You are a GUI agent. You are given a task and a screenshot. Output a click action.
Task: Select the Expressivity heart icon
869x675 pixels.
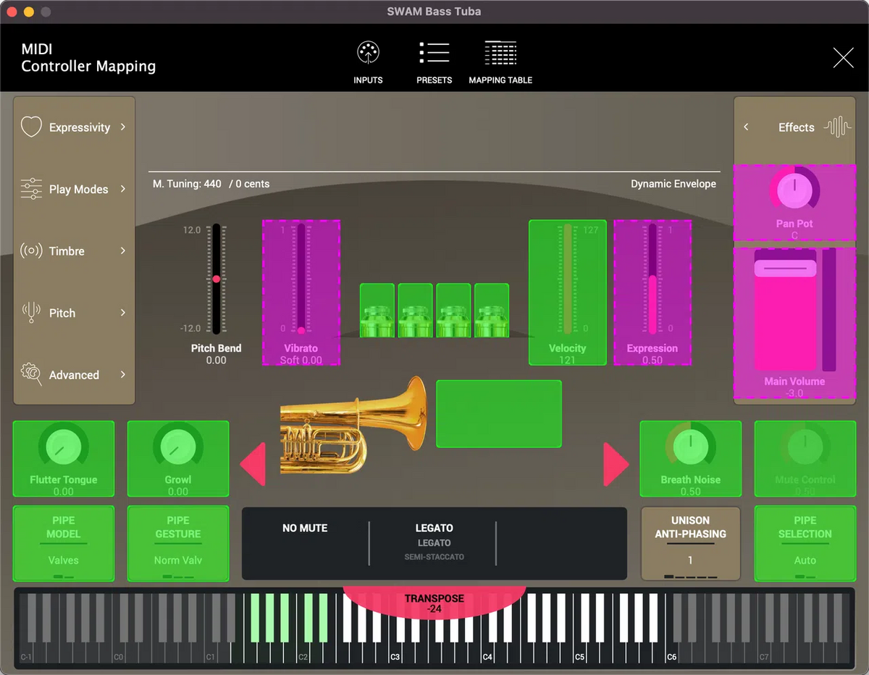[31, 127]
